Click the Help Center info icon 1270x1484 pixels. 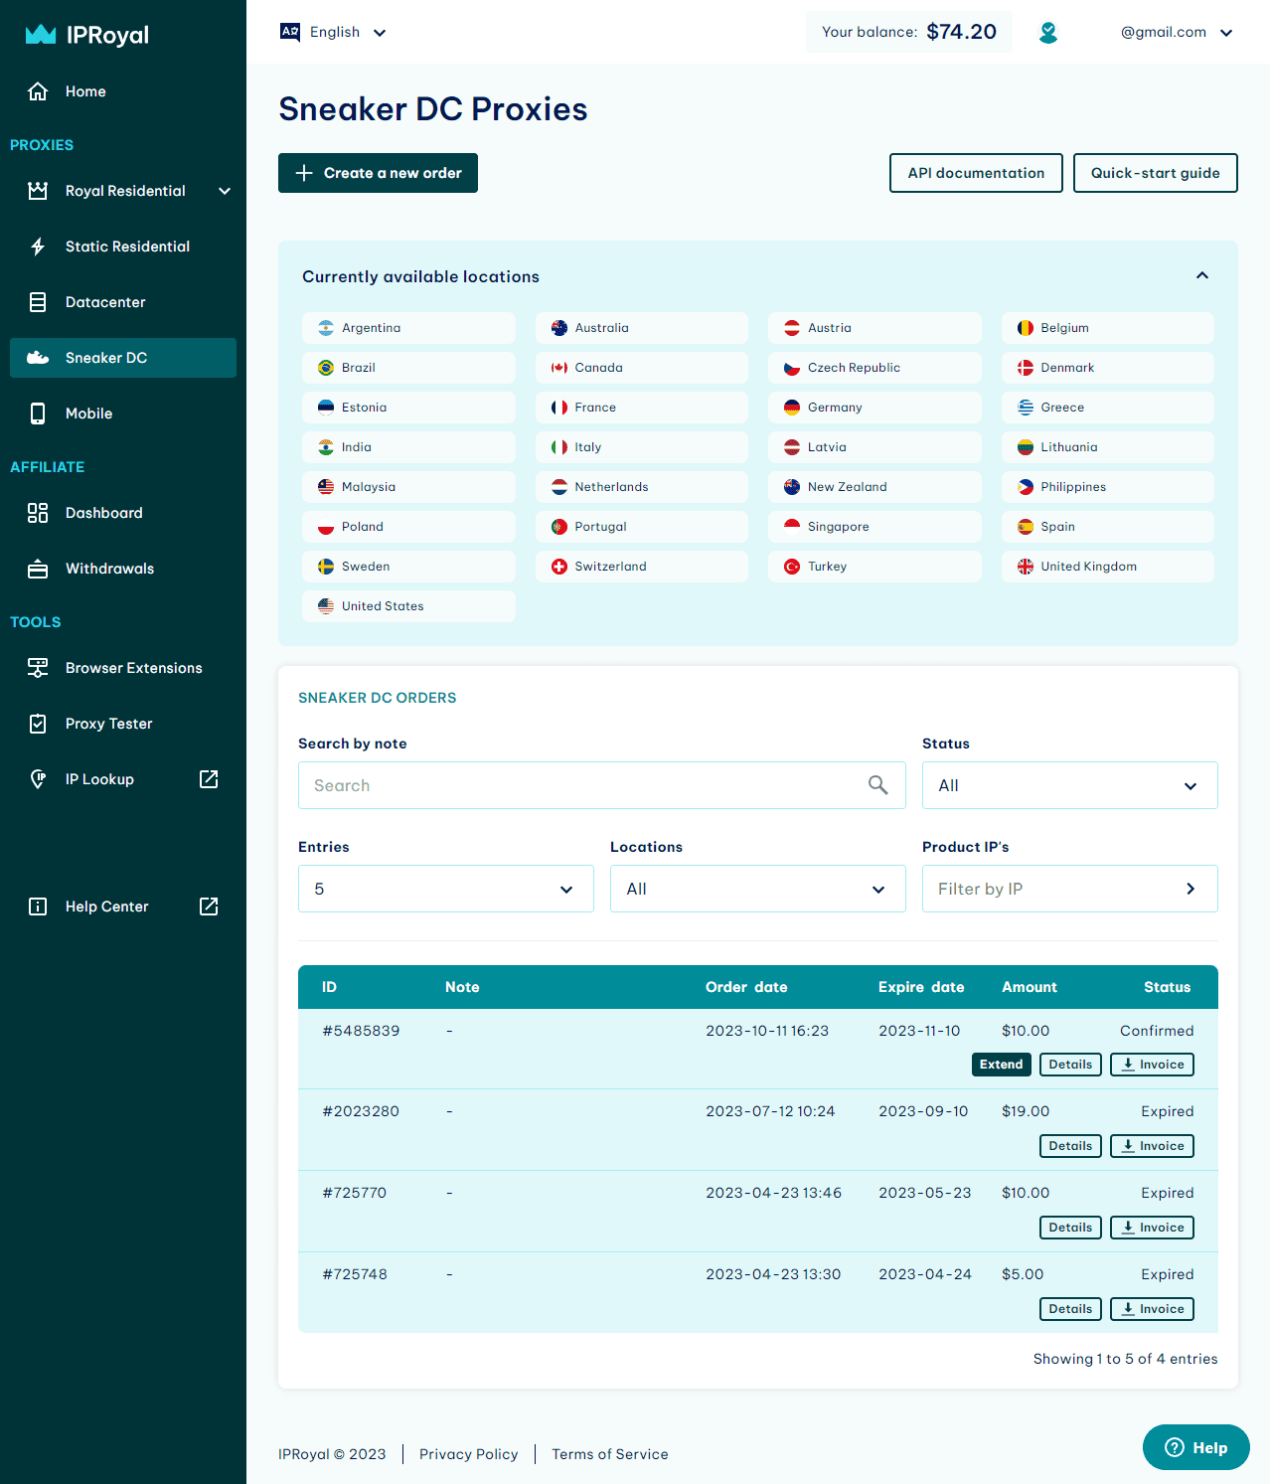[38, 907]
